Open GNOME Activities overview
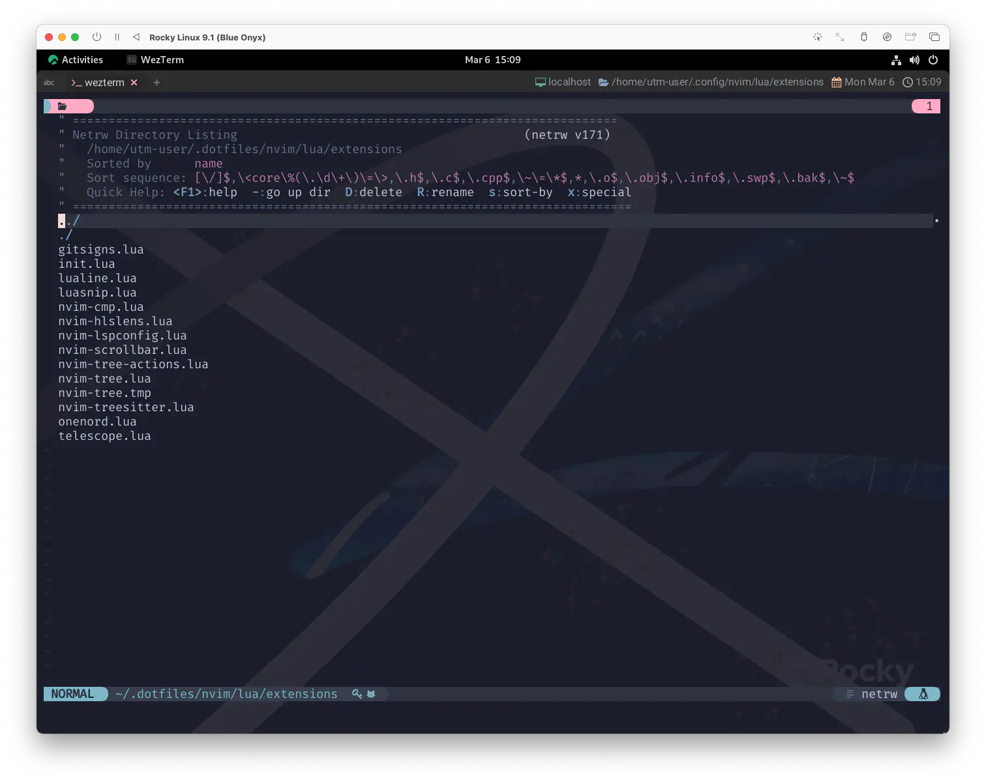 click(x=76, y=60)
